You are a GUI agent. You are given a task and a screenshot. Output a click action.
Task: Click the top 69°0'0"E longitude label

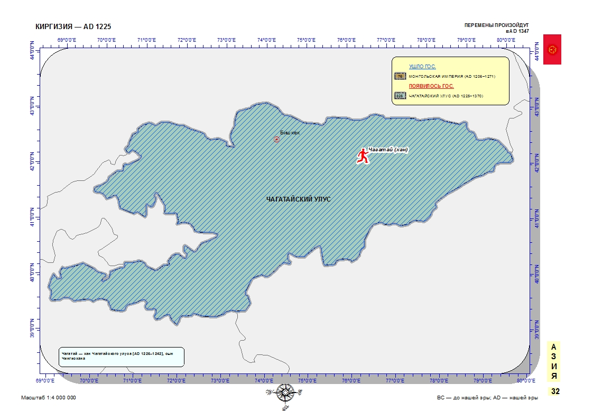coord(67,40)
